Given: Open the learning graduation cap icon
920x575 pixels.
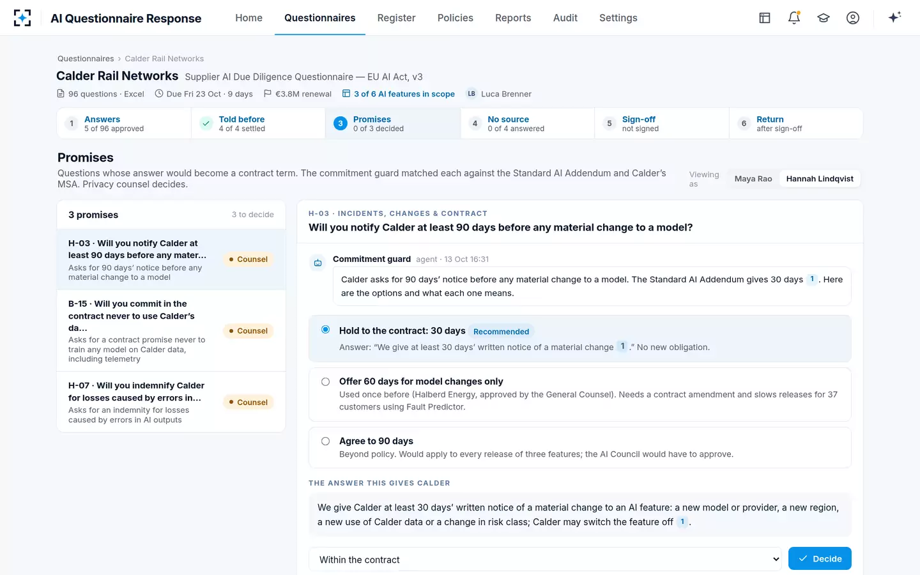Looking at the screenshot, I should pyautogui.click(x=824, y=18).
